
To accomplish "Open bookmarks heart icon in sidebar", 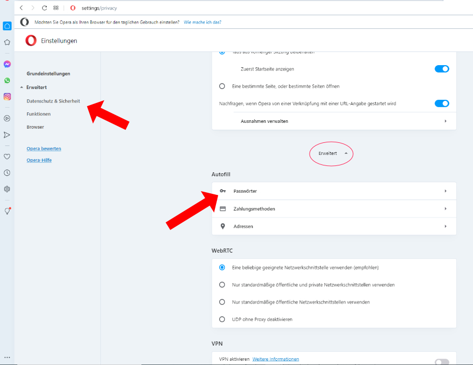I will point(7,157).
